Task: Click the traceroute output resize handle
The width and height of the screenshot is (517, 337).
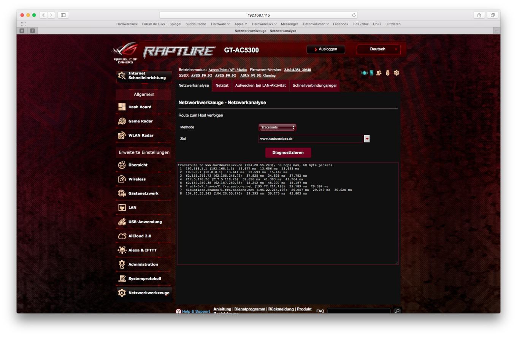Action: pos(396,263)
